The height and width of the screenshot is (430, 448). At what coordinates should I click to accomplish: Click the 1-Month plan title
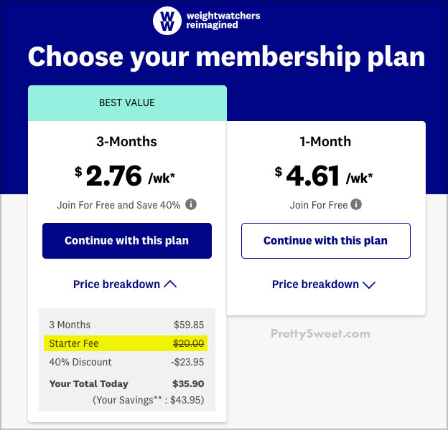coord(325,141)
